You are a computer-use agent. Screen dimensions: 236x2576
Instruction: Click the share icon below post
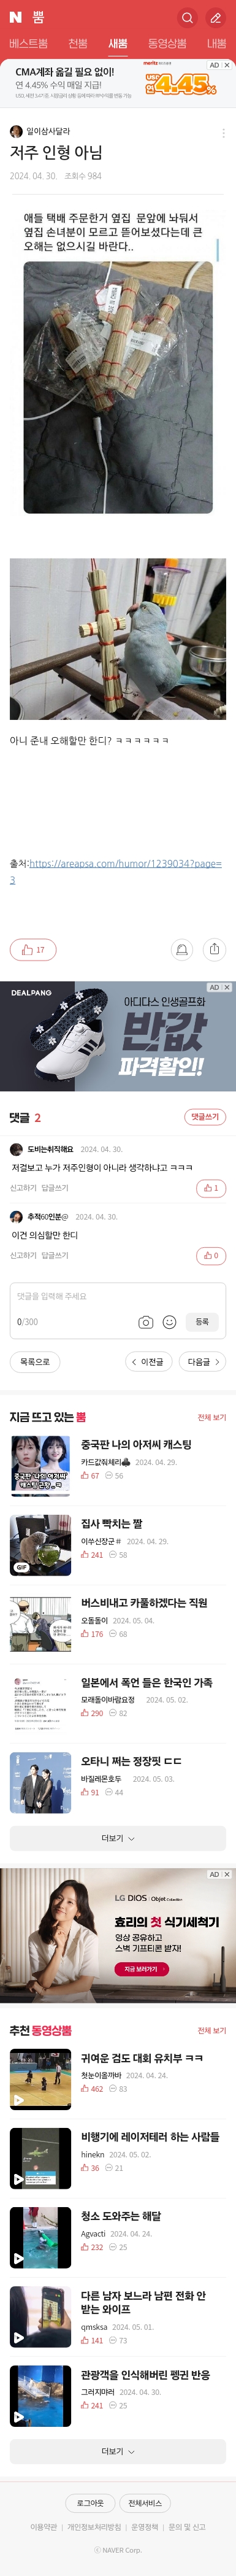coord(214,949)
